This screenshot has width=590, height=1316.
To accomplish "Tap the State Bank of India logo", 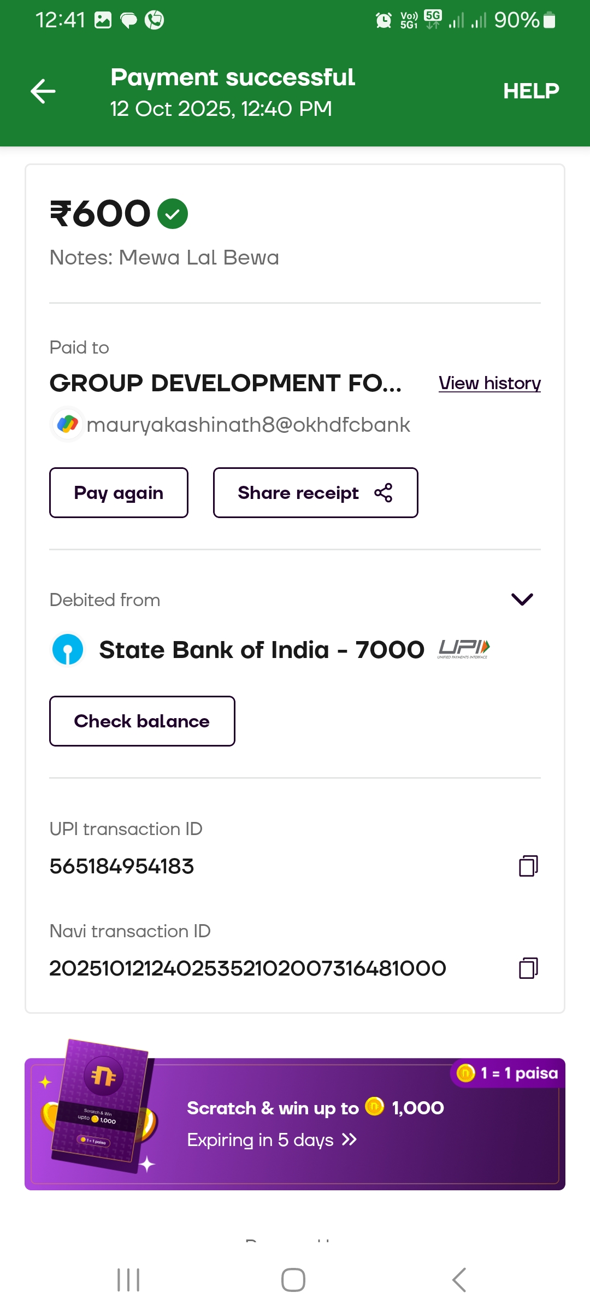I will (68, 650).
